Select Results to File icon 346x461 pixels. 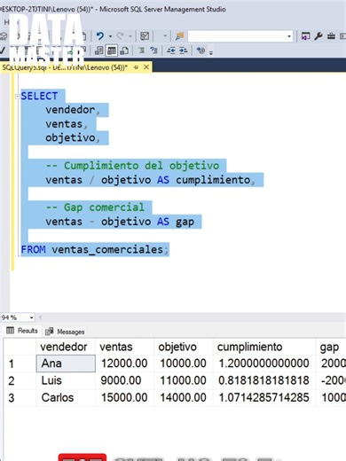(124, 51)
